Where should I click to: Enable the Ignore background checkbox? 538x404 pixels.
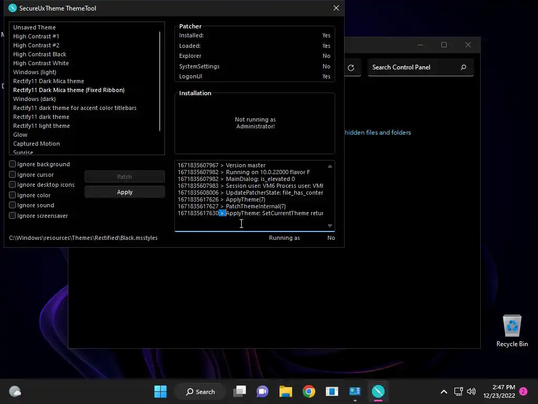[x=13, y=164]
